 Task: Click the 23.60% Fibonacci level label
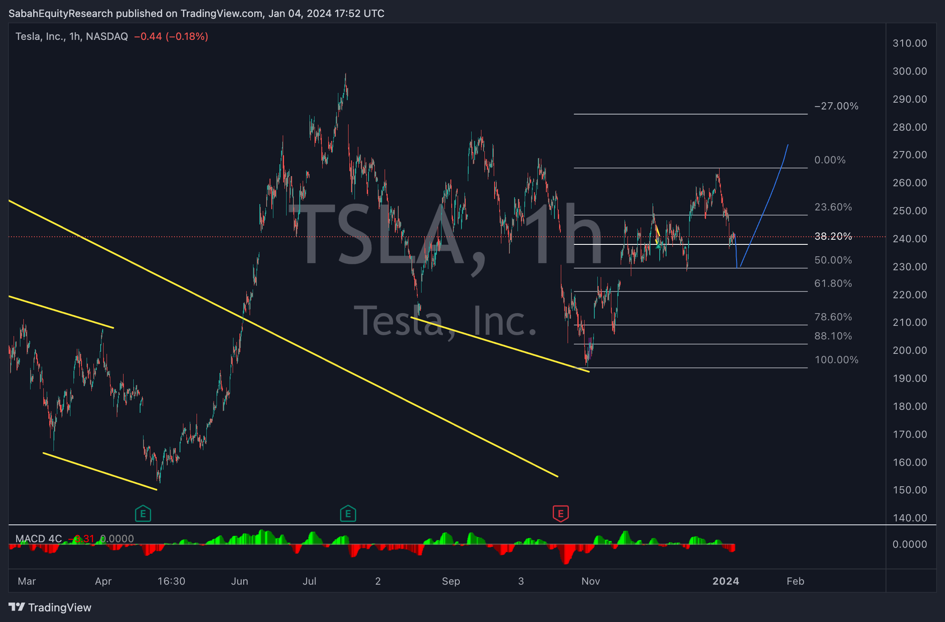833,207
